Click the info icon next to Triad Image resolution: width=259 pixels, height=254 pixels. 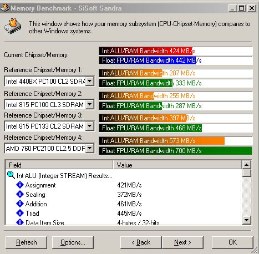[20, 213]
